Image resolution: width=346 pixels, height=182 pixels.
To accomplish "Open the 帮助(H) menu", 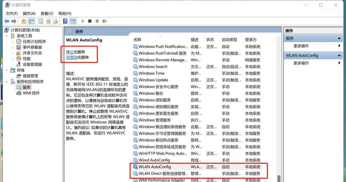I will click(x=65, y=13).
